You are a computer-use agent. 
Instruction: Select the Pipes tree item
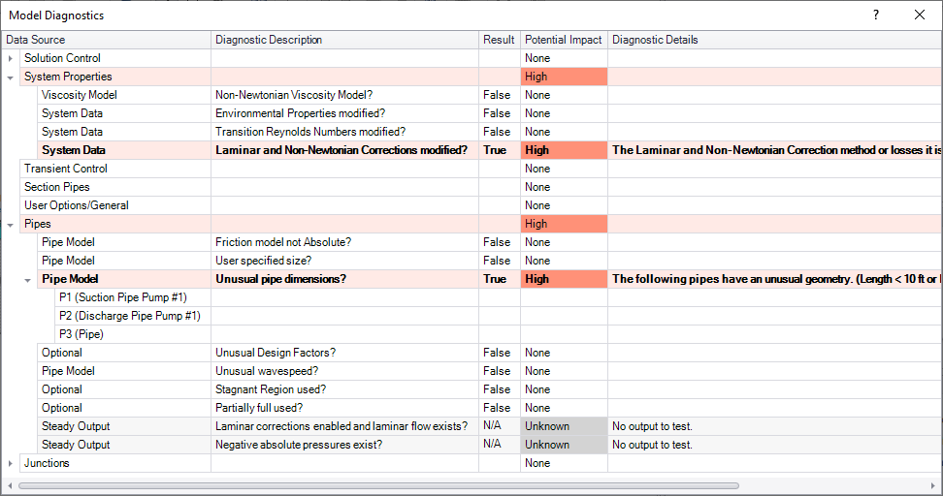click(37, 224)
